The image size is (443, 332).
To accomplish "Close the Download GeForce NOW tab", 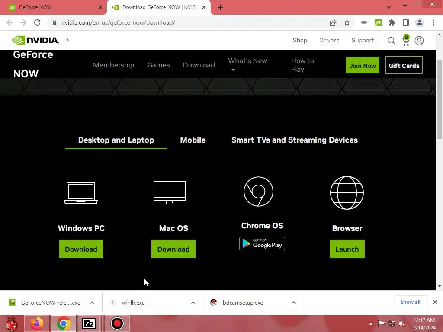I will 204,8.
